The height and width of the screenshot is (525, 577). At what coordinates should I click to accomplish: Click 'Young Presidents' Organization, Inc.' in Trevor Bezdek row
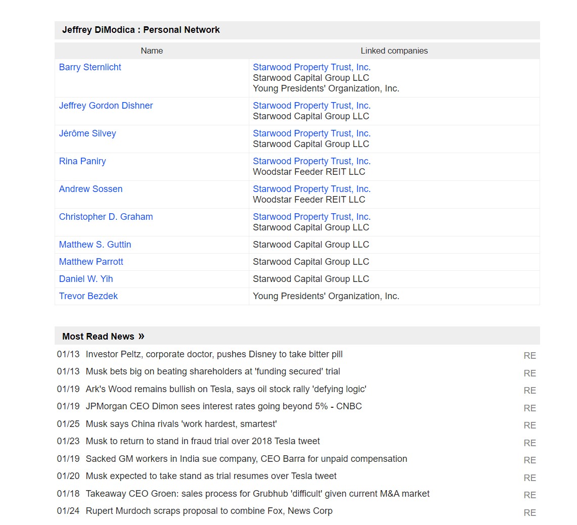pyautogui.click(x=326, y=296)
